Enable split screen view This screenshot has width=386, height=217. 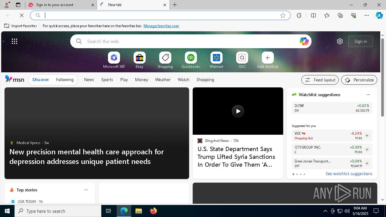[x=313, y=15]
